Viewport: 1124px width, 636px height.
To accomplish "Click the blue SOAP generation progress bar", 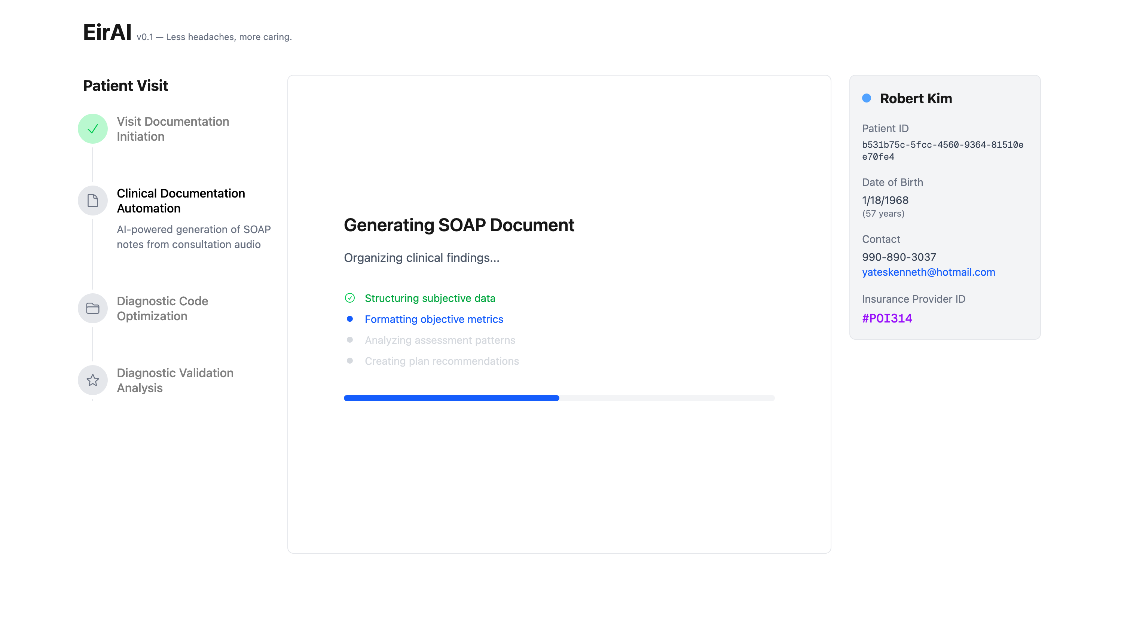I will pos(451,398).
